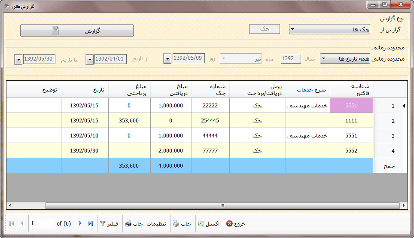Open the 'از تاریخ' 1392/04/01 date picker

click(90, 59)
